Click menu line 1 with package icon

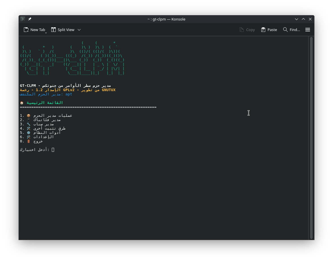tap(46, 116)
